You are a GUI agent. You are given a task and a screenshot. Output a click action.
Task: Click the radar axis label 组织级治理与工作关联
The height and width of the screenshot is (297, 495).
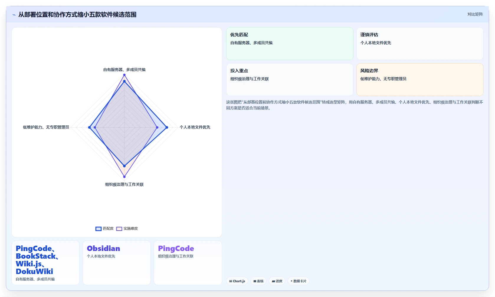124,184
